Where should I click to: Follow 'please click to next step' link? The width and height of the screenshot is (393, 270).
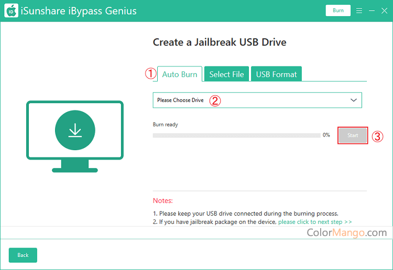pos(315,222)
